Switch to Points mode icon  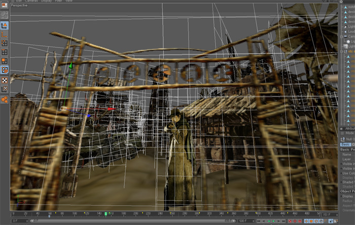coord(4,43)
